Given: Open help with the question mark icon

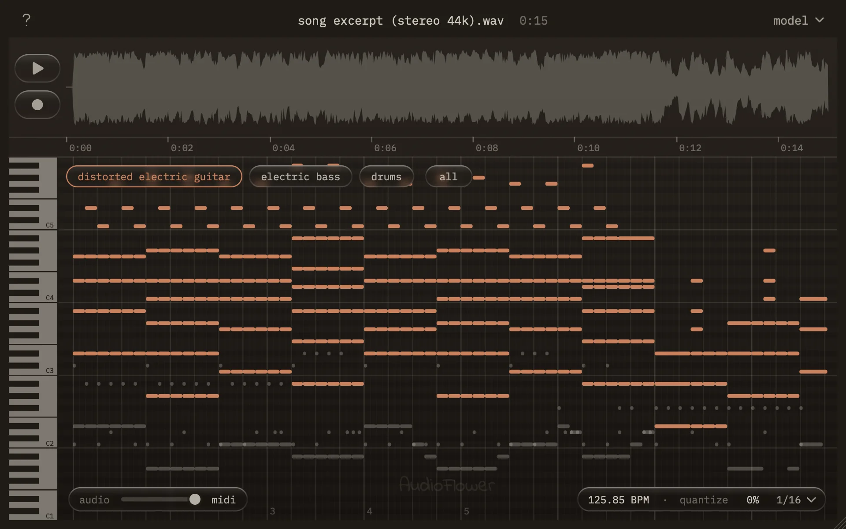Looking at the screenshot, I should (x=26, y=20).
